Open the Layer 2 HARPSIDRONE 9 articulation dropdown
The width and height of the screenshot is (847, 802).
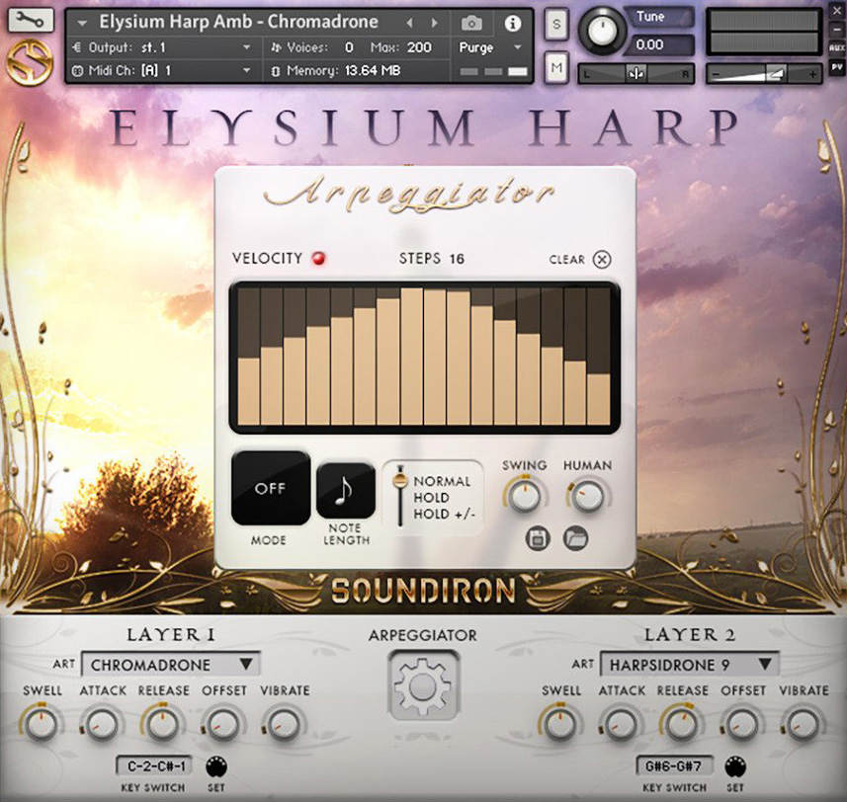(689, 665)
